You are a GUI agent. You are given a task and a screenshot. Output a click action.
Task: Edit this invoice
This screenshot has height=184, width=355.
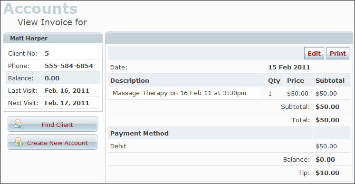pyautogui.click(x=314, y=53)
